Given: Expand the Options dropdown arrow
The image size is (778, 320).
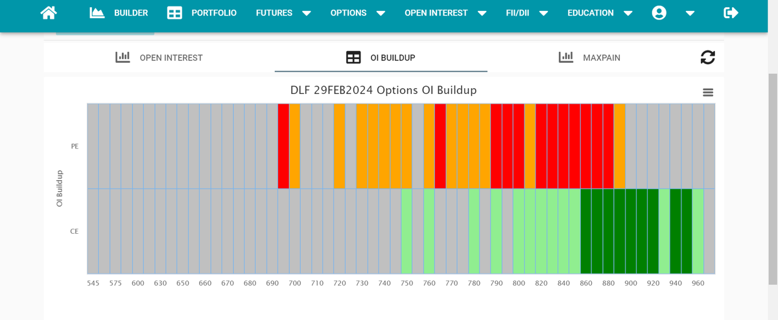Looking at the screenshot, I should click(x=381, y=14).
